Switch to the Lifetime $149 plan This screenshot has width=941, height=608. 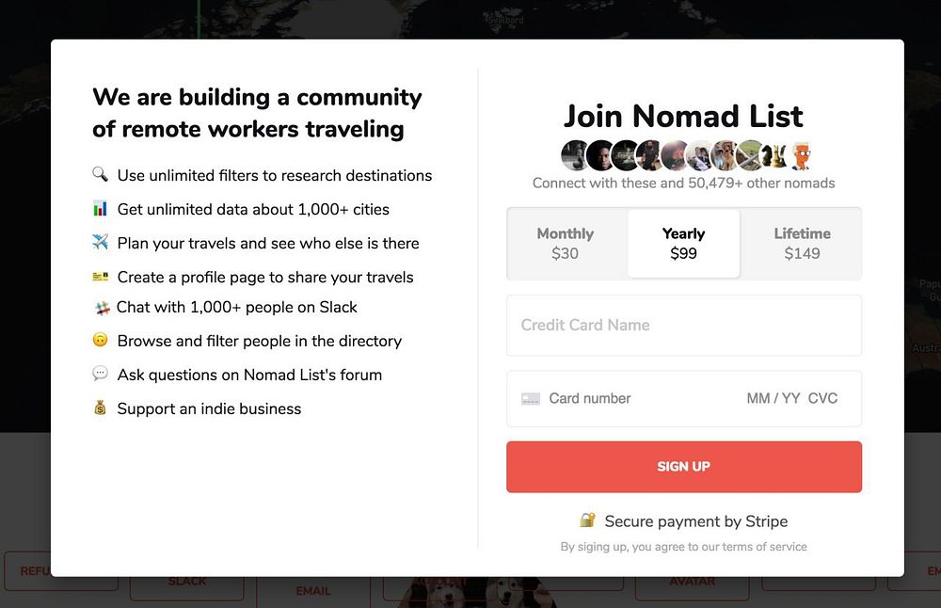point(802,243)
